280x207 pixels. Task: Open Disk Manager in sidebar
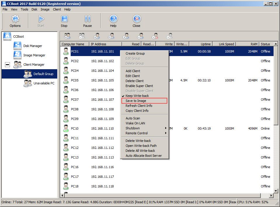pos(33,46)
